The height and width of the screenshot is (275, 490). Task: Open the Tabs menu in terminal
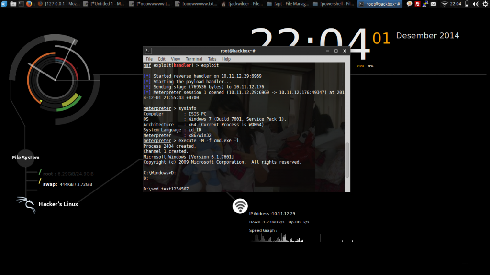coord(212,59)
